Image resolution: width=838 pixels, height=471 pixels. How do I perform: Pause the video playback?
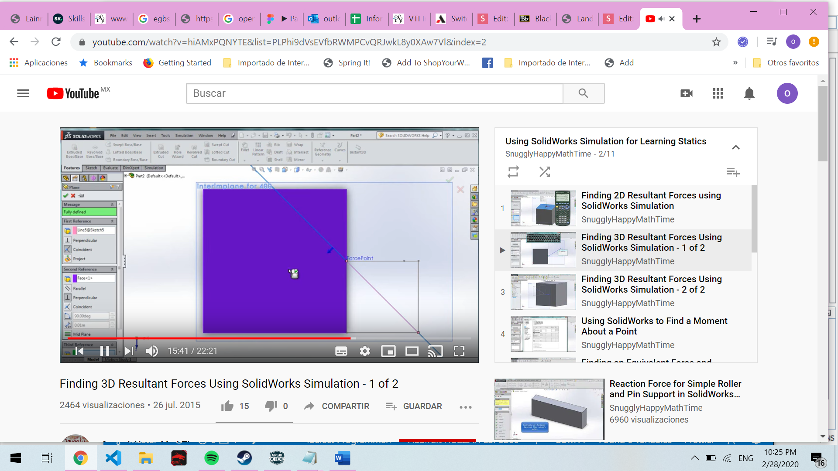[x=105, y=351]
